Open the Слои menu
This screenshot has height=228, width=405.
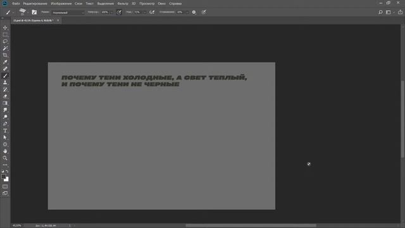pyautogui.click(x=78, y=4)
